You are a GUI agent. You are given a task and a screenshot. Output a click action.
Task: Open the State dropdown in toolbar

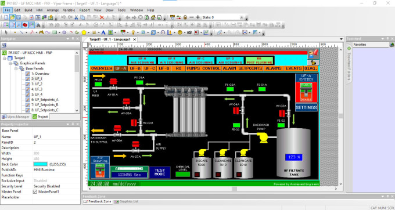(x=242, y=17)
